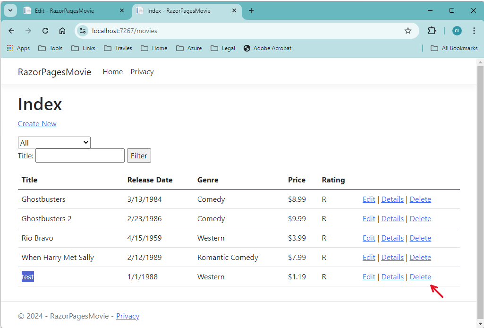Click the site information icon in address bar
484x328 pixels.
click(x=83, y=31)
